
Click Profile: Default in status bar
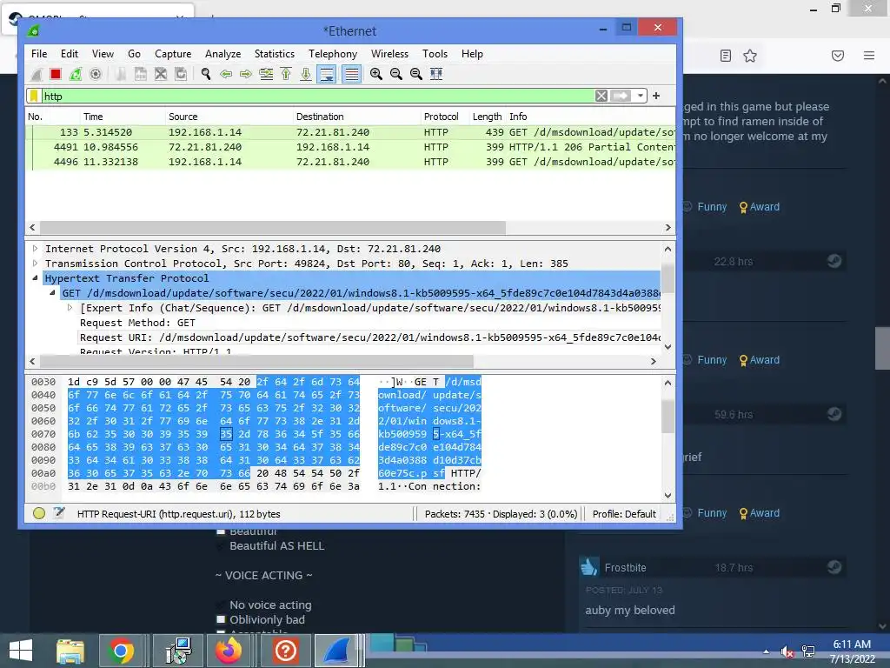[624, 514]
